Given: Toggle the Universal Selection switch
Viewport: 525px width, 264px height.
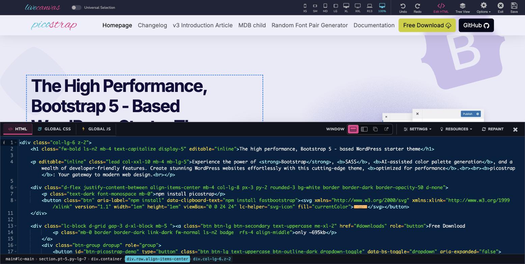Looking at the screenshot, I should click(76, 7).
